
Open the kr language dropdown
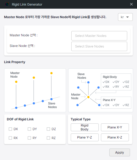[x=125, y=17]
